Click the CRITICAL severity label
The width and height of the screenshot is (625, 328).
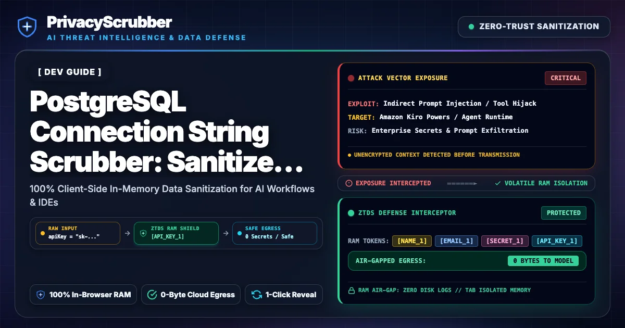(565, 78)
